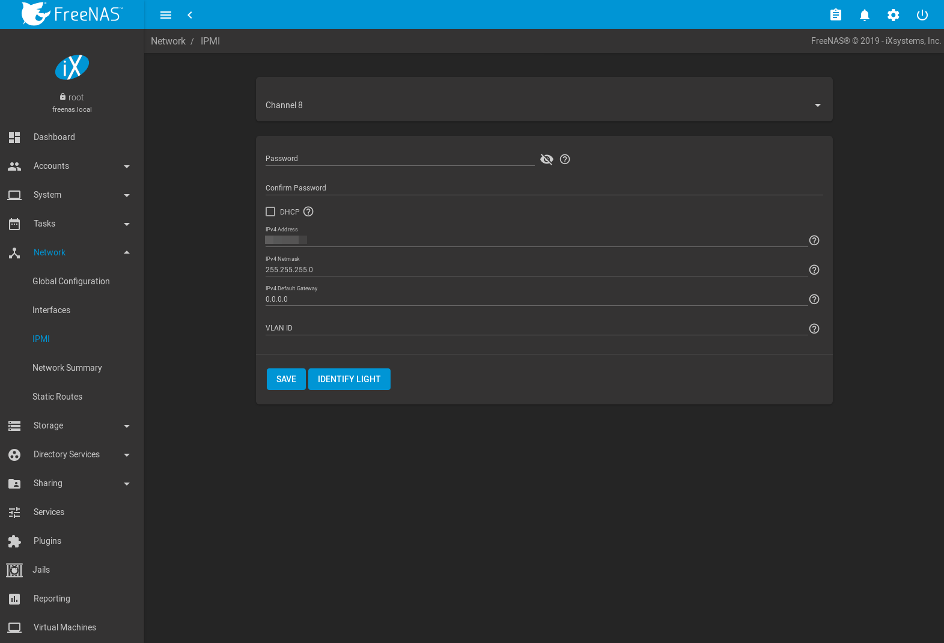Toggle the sidebar with hamburger menu icon

click(x=166, y=15)
